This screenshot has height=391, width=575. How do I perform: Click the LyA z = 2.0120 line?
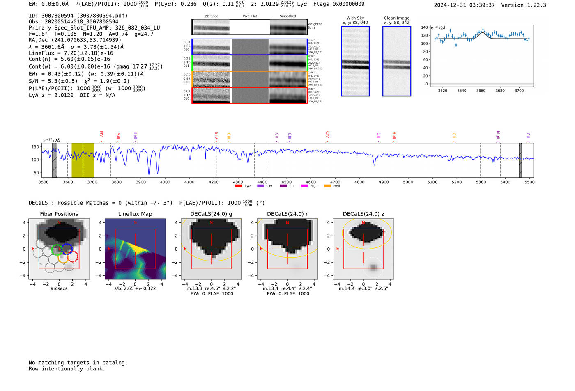pyautogui.click(x=72, y=95)
